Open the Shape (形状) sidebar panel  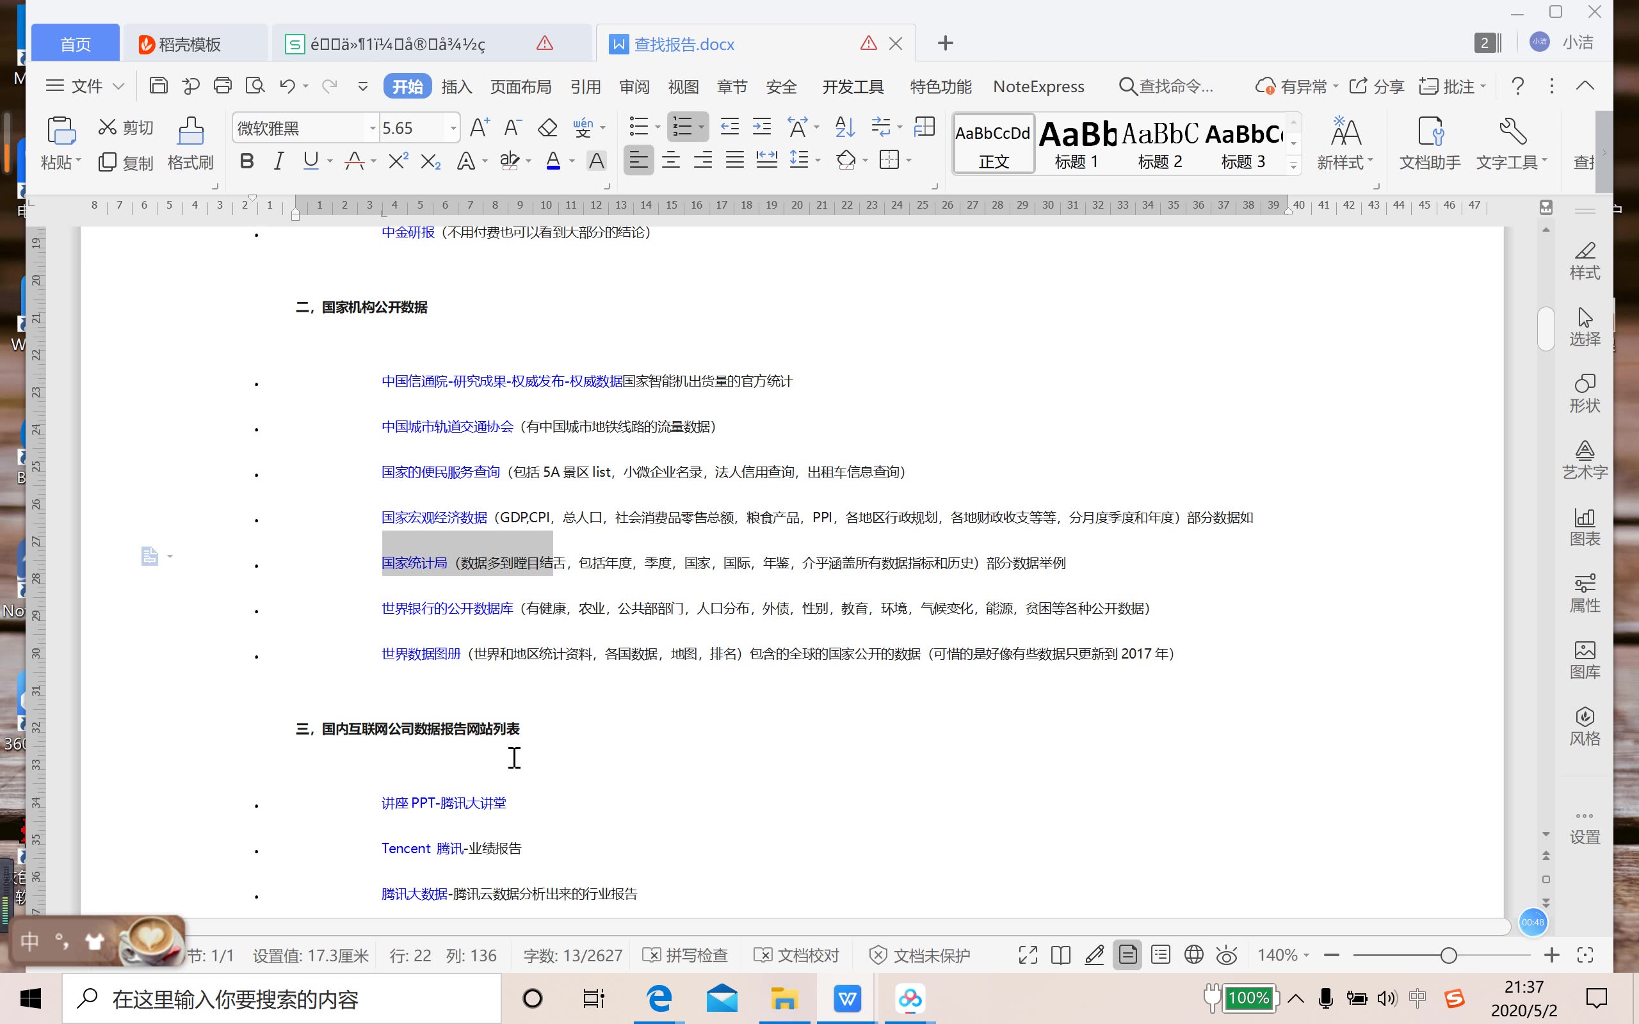(x=1585, y=394)
